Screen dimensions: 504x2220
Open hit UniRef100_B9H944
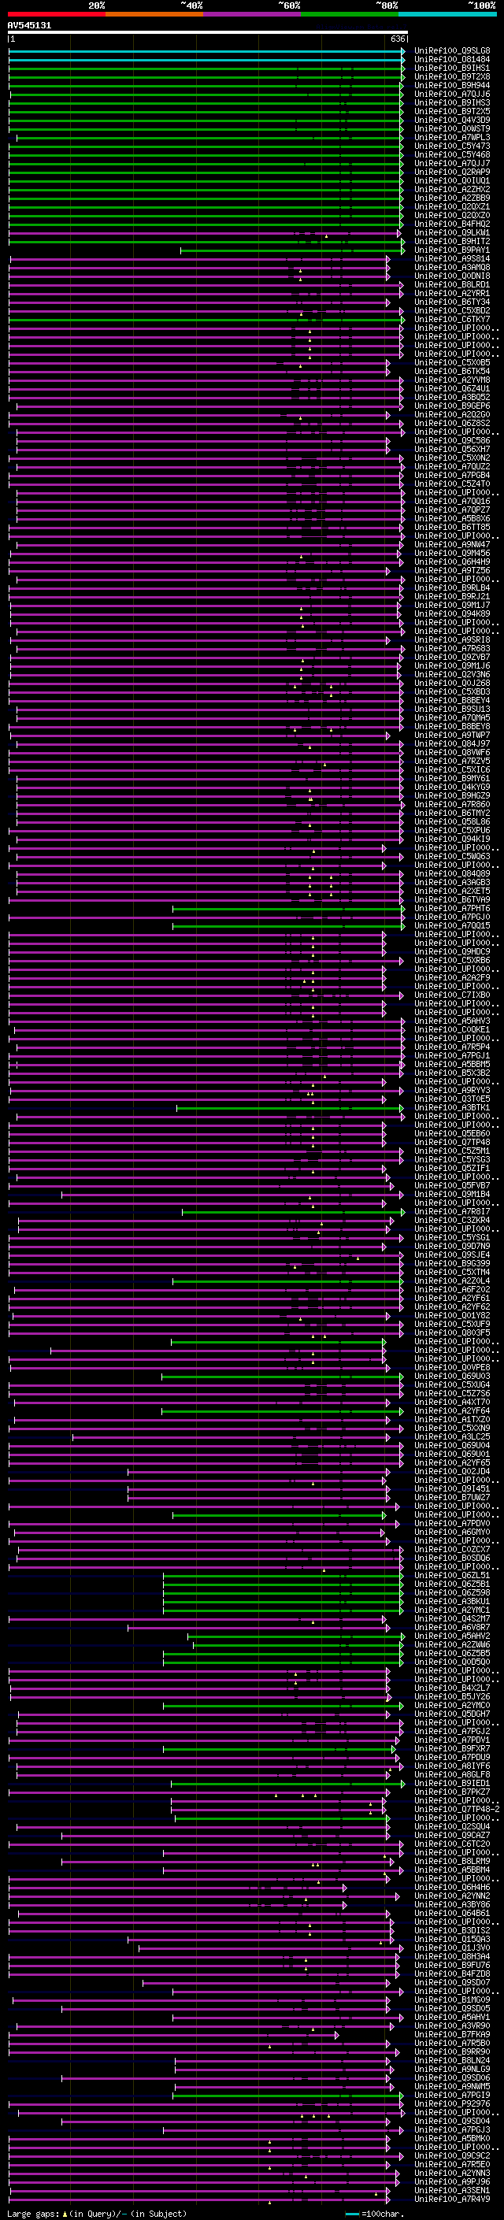coord(452,85)
